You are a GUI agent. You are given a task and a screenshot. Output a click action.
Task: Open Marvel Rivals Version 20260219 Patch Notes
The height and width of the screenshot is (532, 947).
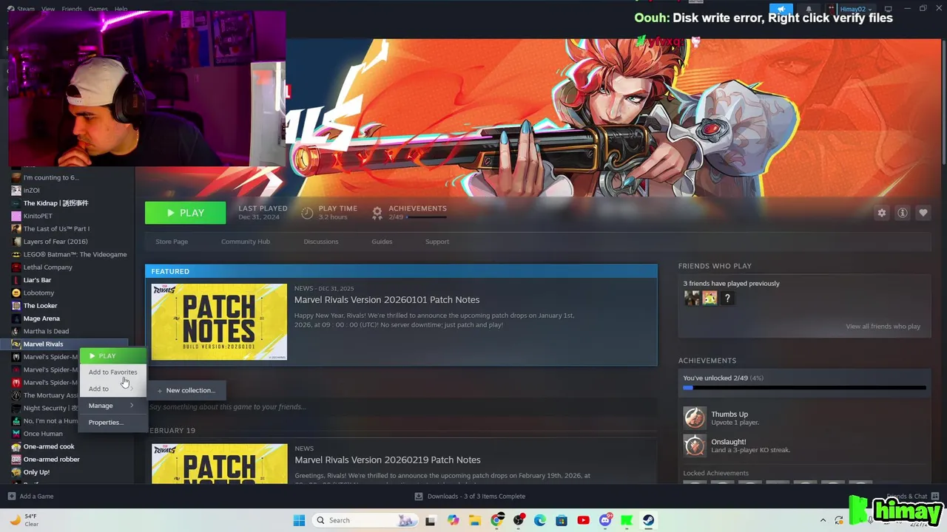[x=388, y=460]
